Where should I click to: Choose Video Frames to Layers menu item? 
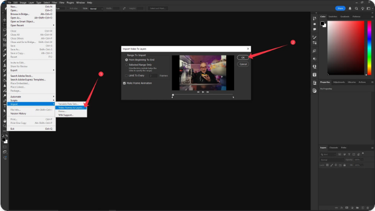[x=71, y=107]
